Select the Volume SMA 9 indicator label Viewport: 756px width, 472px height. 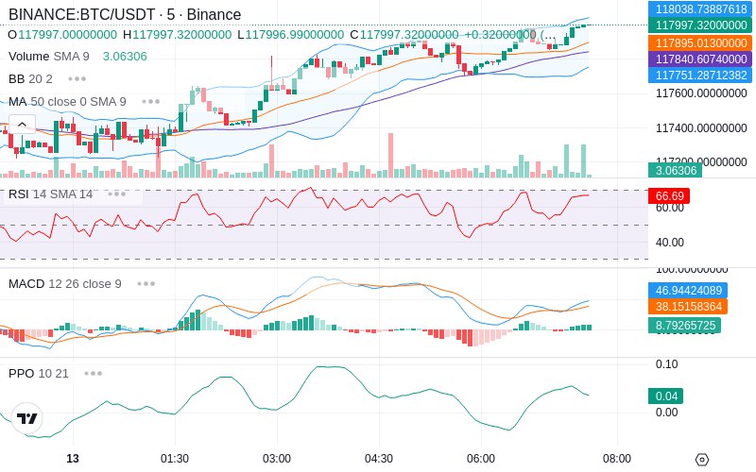[49, 57]
